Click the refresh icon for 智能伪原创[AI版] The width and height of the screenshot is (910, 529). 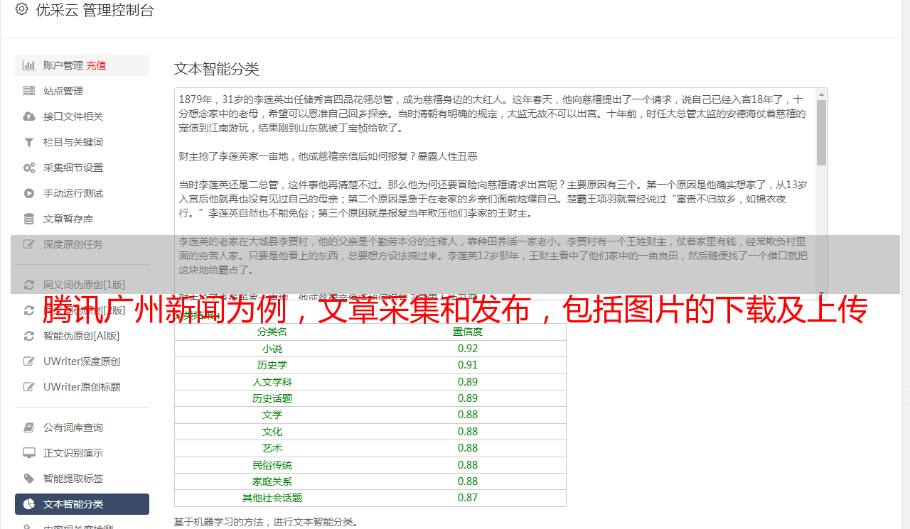(29, 336)
